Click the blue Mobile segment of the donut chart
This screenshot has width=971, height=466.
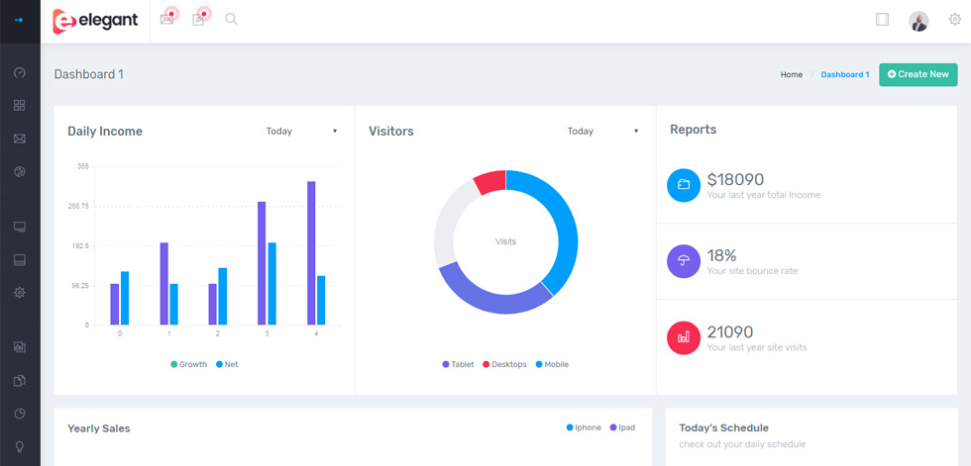tap(566, 223)
